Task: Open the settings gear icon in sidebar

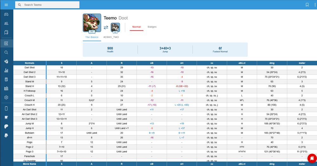Action: pyautogui.click(x=6, y=97)
